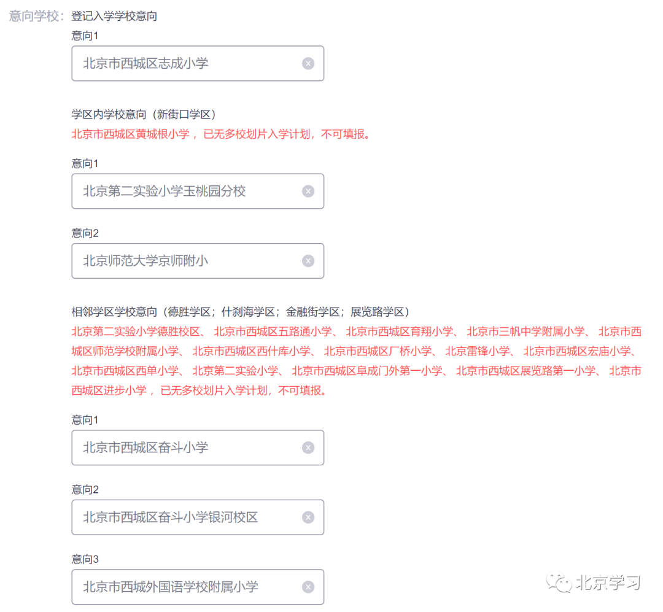Open the 北京市西城区奋斗小学银河校区 field
663x612 pixels.
pyautogui.click(x=198, y=517)
